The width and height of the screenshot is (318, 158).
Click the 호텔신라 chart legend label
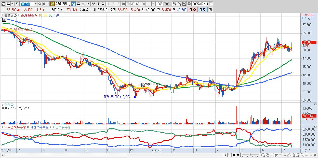pos(11,15)
